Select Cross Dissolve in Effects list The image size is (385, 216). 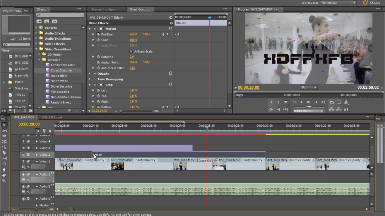pos(61,70)
